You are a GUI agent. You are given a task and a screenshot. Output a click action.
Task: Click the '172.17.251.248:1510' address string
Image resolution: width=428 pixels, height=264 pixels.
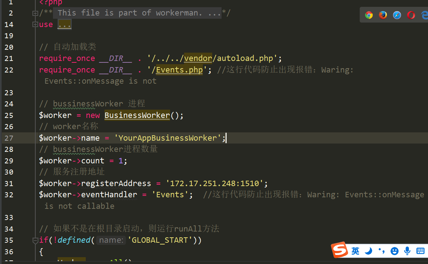tap(214, 183)
